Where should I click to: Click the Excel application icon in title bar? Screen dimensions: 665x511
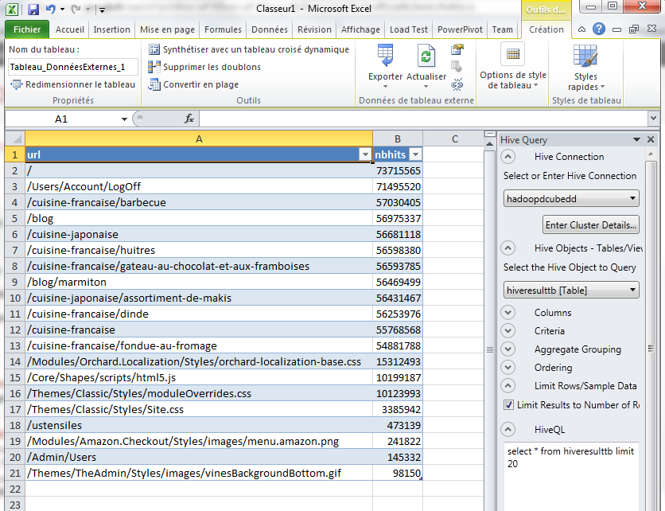[x=12, y=9]
